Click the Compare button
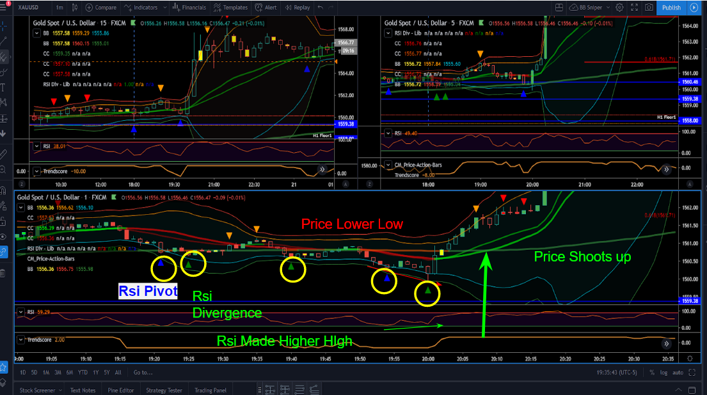Screen dimensions: 707x395 100,7
